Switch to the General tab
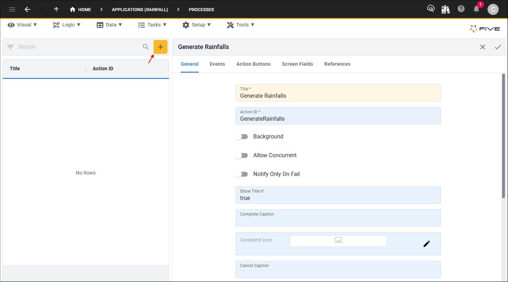The width and height of the screenshot is (508, 282). point(190,64)
